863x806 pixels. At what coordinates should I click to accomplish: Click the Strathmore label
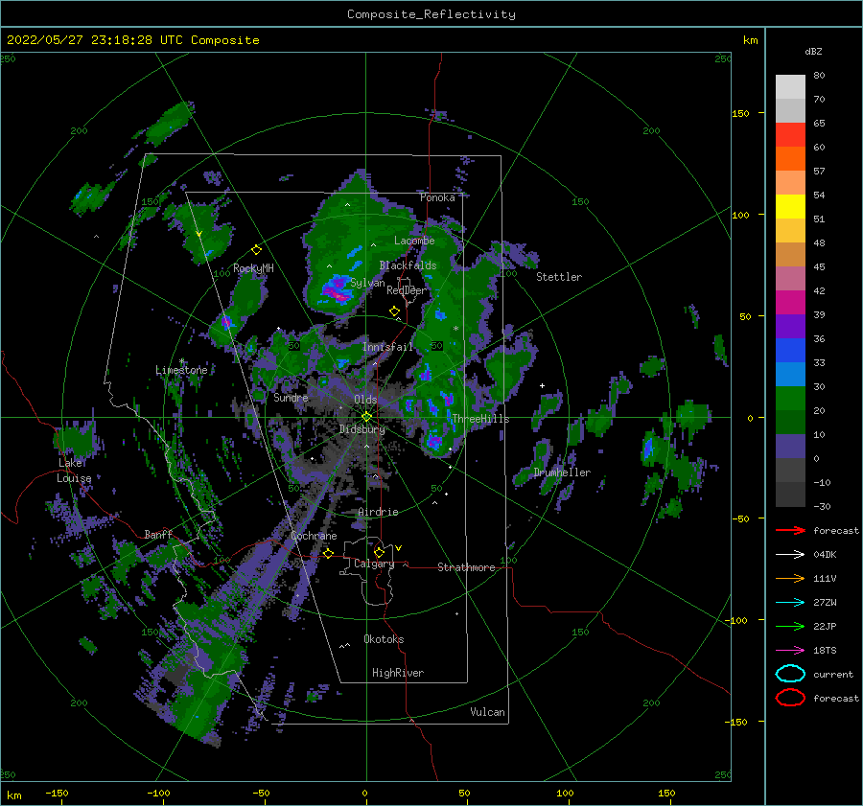tap(467, 567)
